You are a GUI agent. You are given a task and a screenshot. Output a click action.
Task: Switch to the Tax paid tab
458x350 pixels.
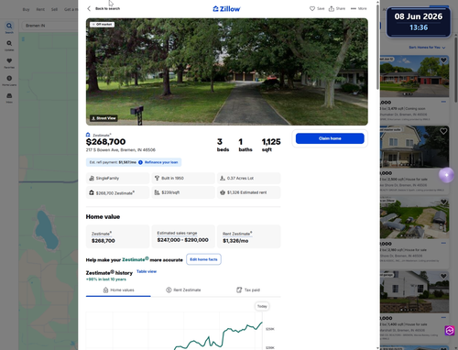point(248,290)
